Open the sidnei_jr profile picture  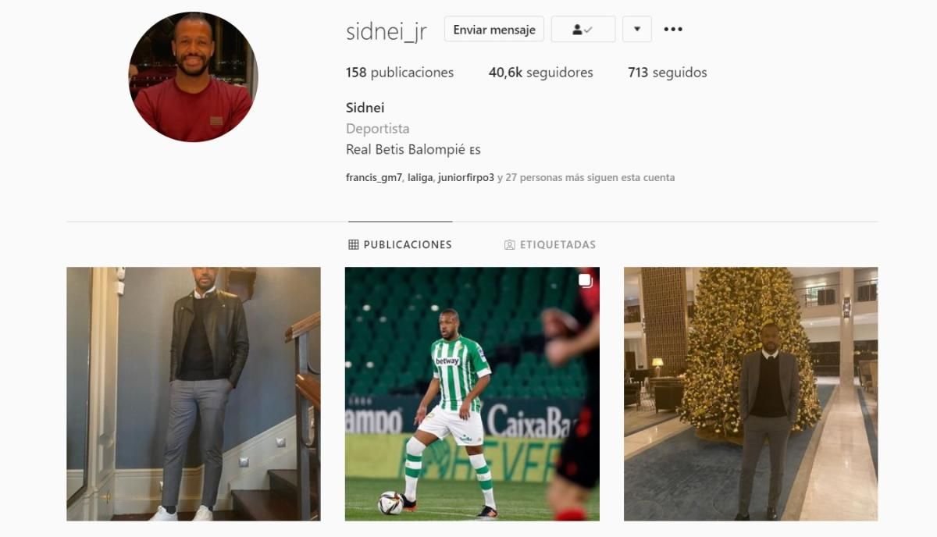(193, 77)
